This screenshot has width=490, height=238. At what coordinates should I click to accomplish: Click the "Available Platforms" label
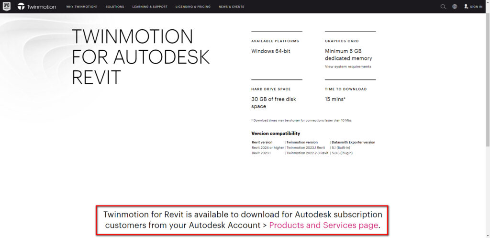point(275,41)
